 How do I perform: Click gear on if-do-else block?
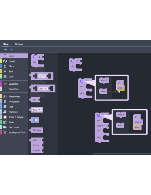click(82, 81)
